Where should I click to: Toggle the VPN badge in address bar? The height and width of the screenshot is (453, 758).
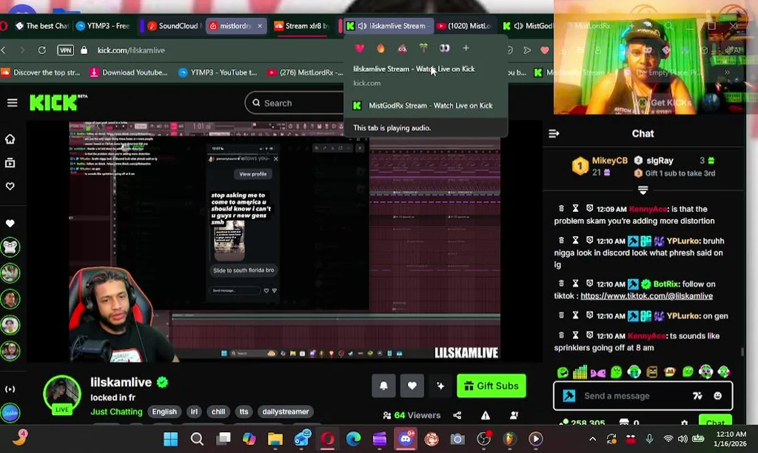(x=65, y=50)
